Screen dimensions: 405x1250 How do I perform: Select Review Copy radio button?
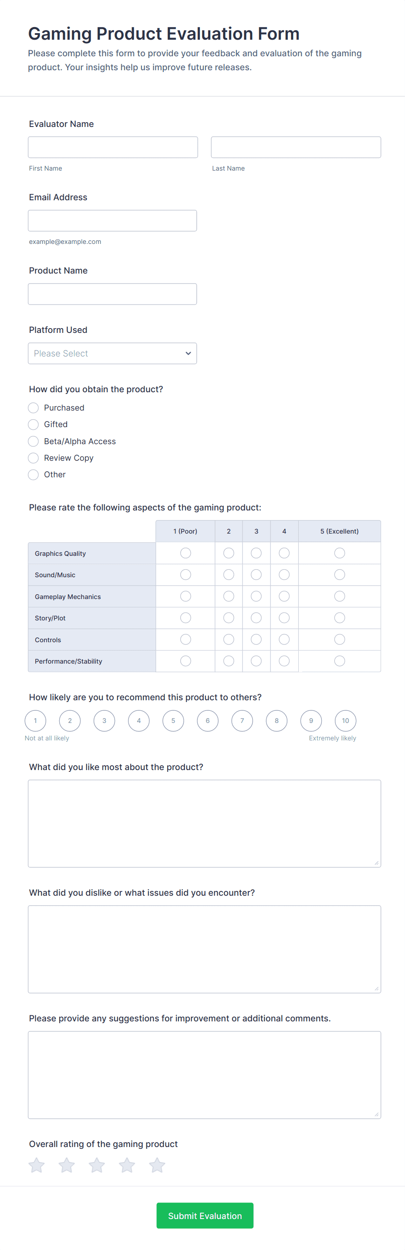34,458
